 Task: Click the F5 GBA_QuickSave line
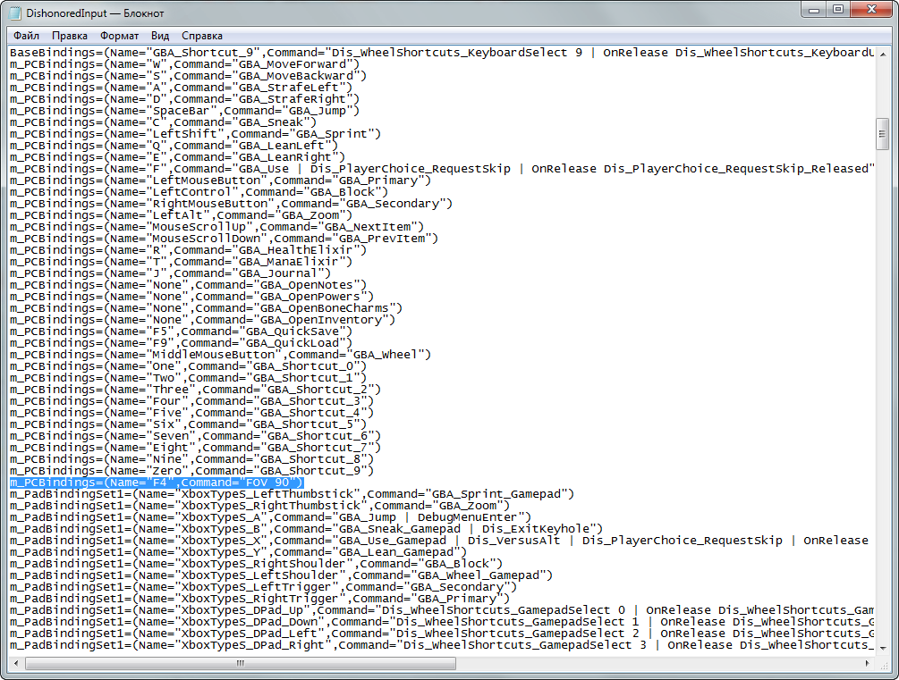coord(182,332)
